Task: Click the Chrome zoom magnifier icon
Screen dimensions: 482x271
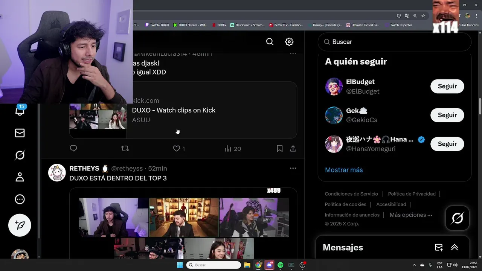Action: pyautogui.click(x=415, y=16)
